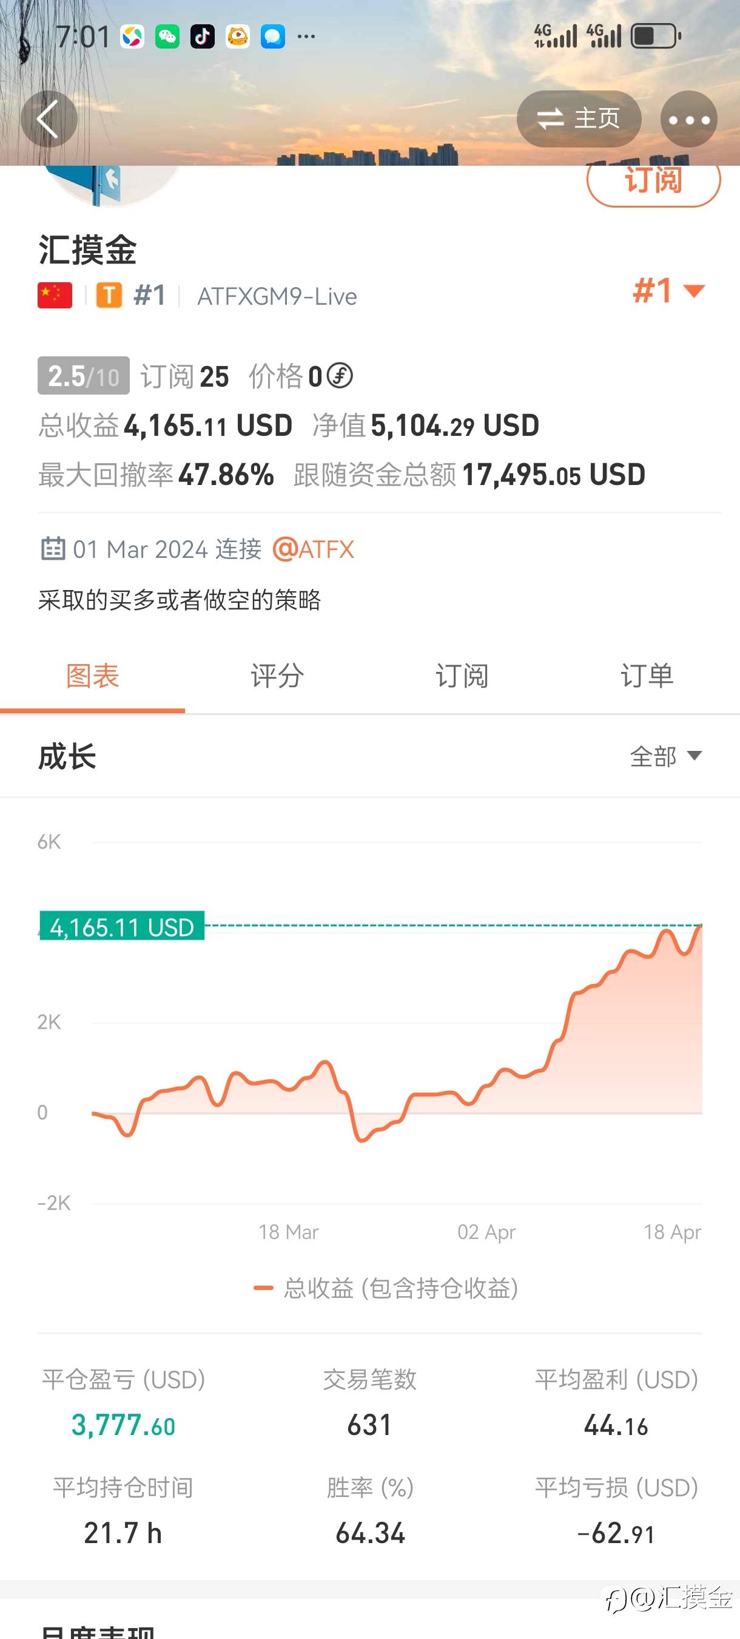This screenshot has width=740, height=1639.
Task: Open the @ATFX broker link
Action: tap(314, 549)
